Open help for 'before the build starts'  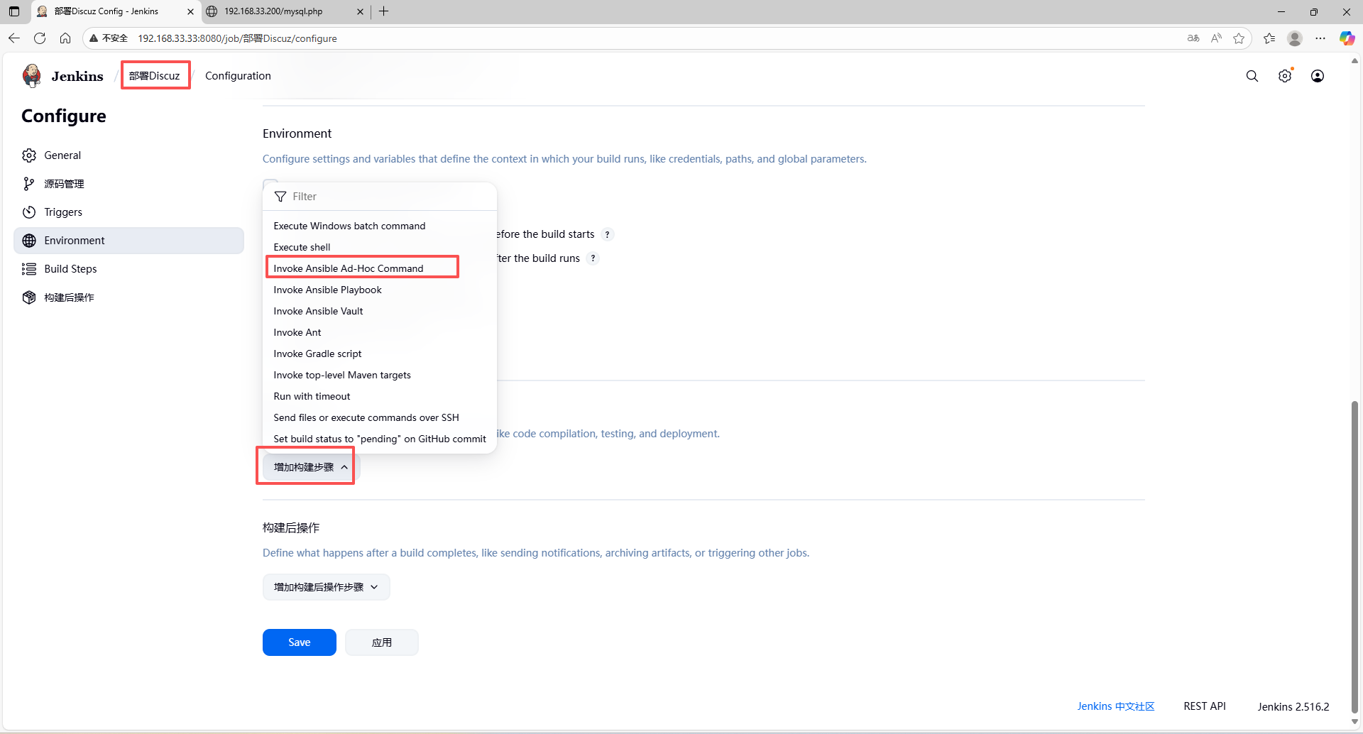pyautogui.click(x=607, y=235)
